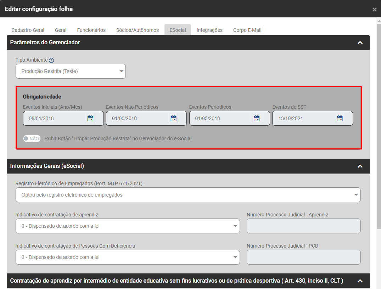Collapse the Parâmetros do Gerenciador section

pos(360,42)
